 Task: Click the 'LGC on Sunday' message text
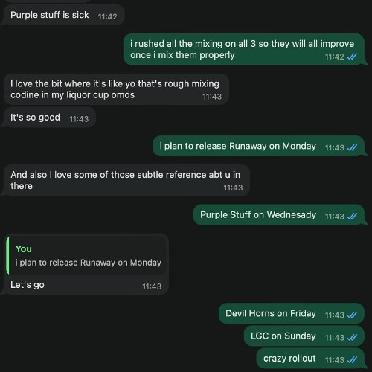[x=283, y=336]
